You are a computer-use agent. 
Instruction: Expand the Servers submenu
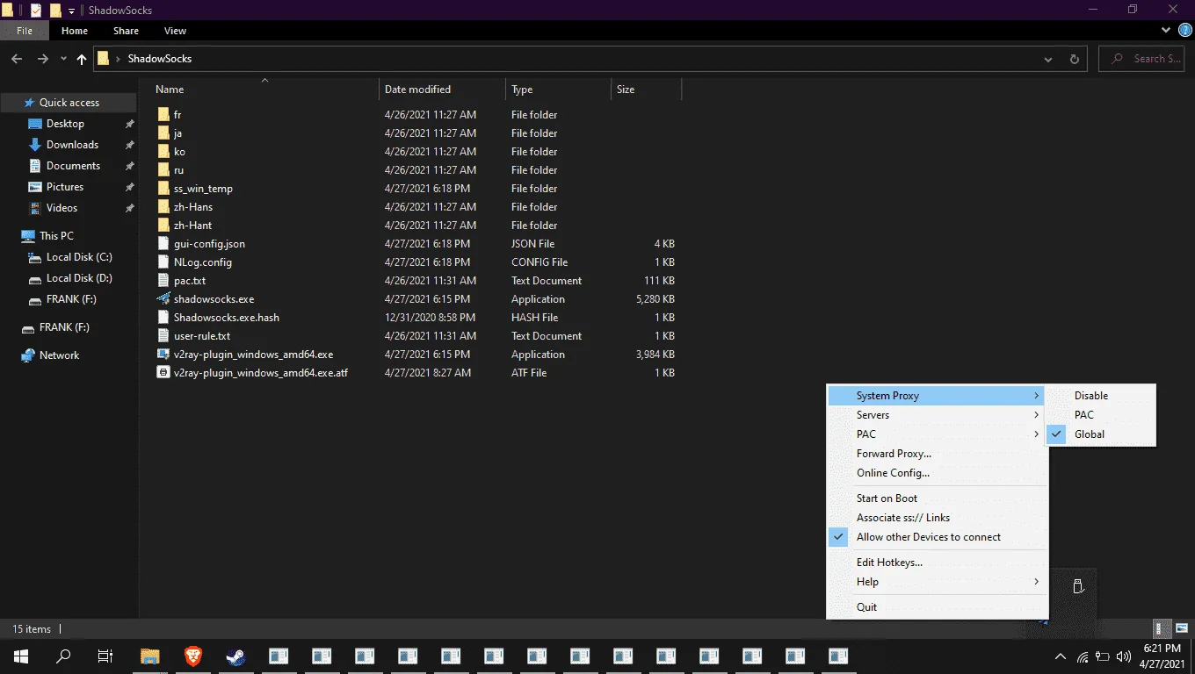[x=938, y=415]
